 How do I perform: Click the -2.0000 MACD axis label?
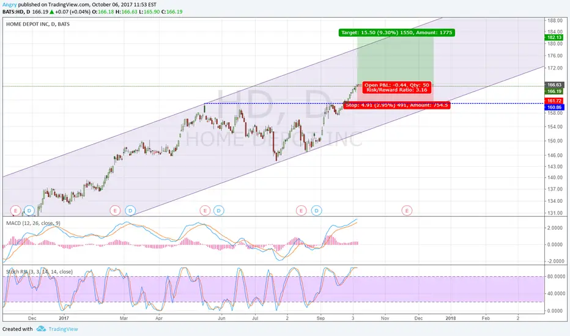click(555, 261)
